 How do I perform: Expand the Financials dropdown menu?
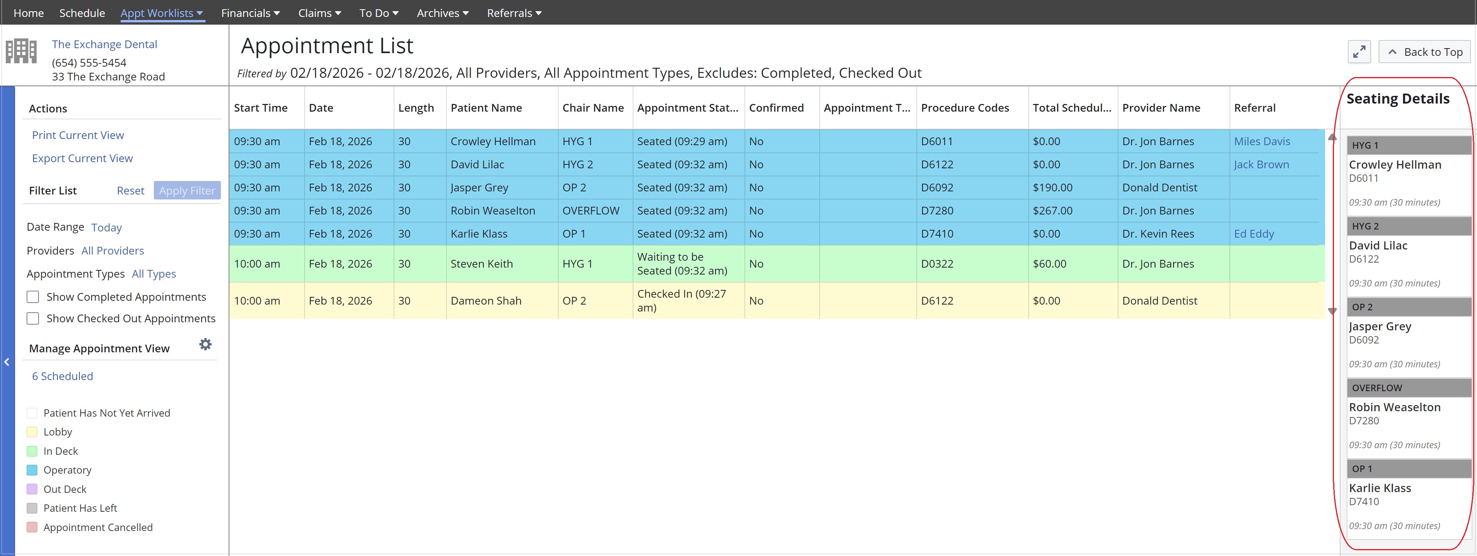tap(251, 13)
